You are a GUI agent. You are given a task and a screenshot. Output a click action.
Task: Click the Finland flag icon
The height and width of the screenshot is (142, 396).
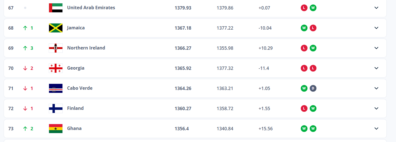[x=56, y=108]
